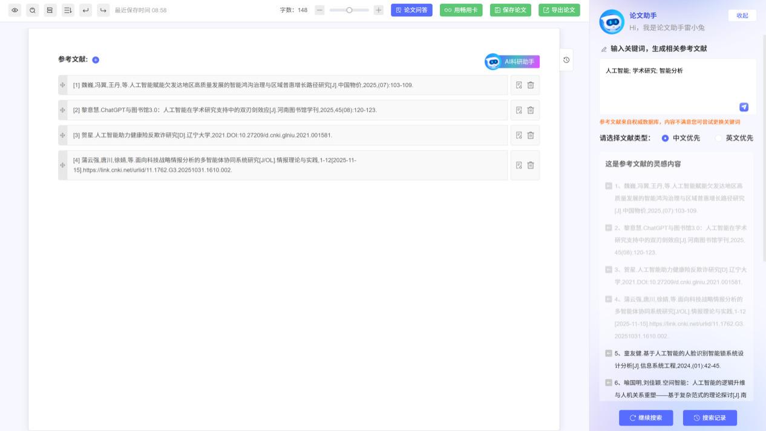Toggle the preview eye icon in the toolbar

coord(15,10)
